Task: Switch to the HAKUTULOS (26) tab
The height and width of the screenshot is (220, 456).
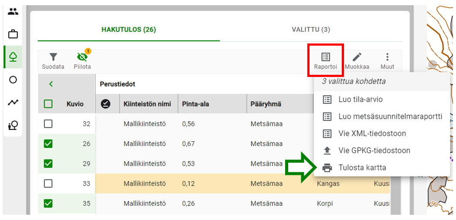Action: 129,30
